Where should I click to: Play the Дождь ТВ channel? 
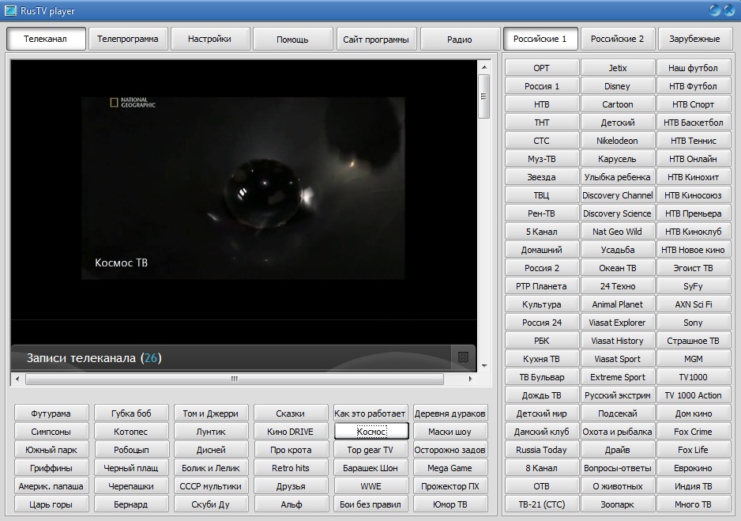coord(542,395)
